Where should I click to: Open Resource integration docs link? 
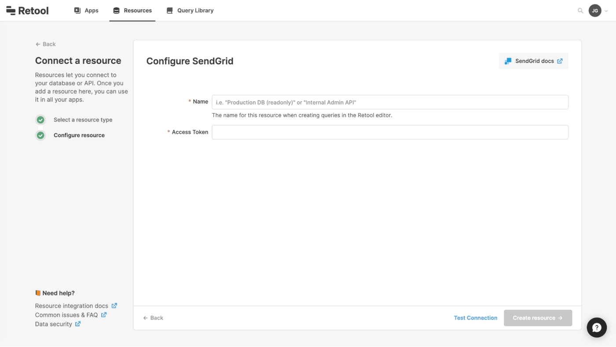tap(72, 306)
